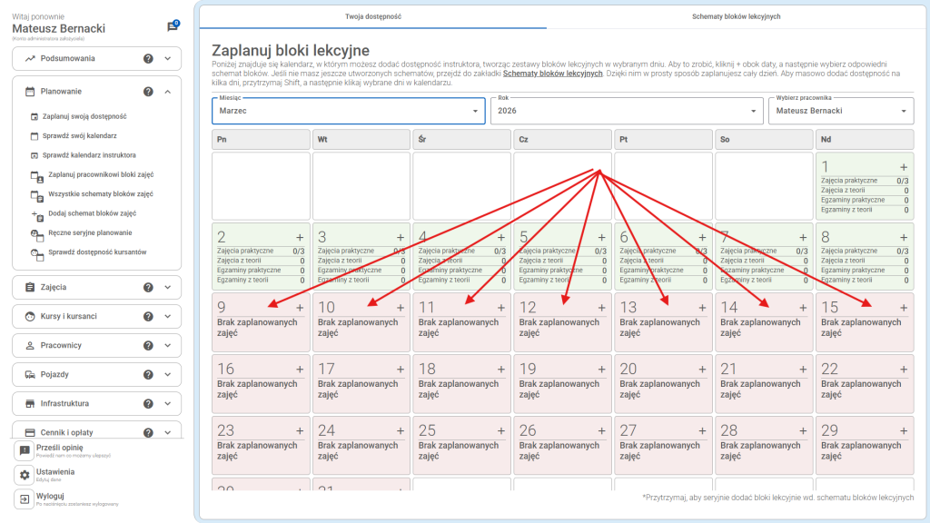
Task: Switch to Schematy bloków lekcyjnych tab
Action: click(x=736, y=16)
